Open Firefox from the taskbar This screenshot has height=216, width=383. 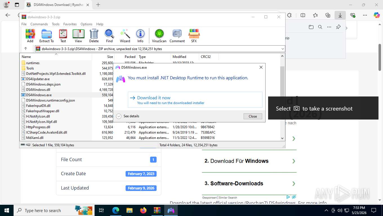(143, 210)
